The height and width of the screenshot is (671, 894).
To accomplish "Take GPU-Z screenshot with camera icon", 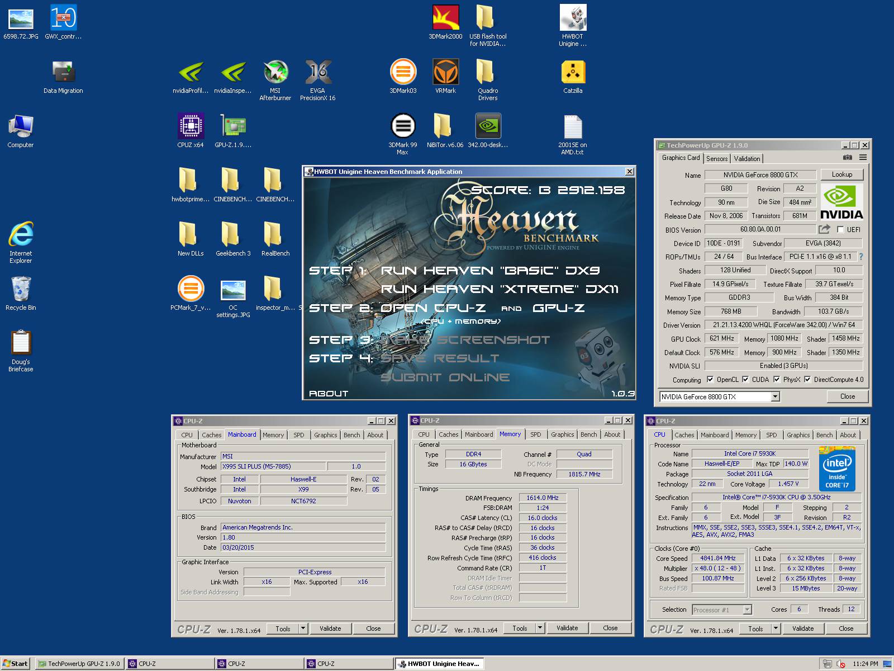I will click(x=848, y=158).
